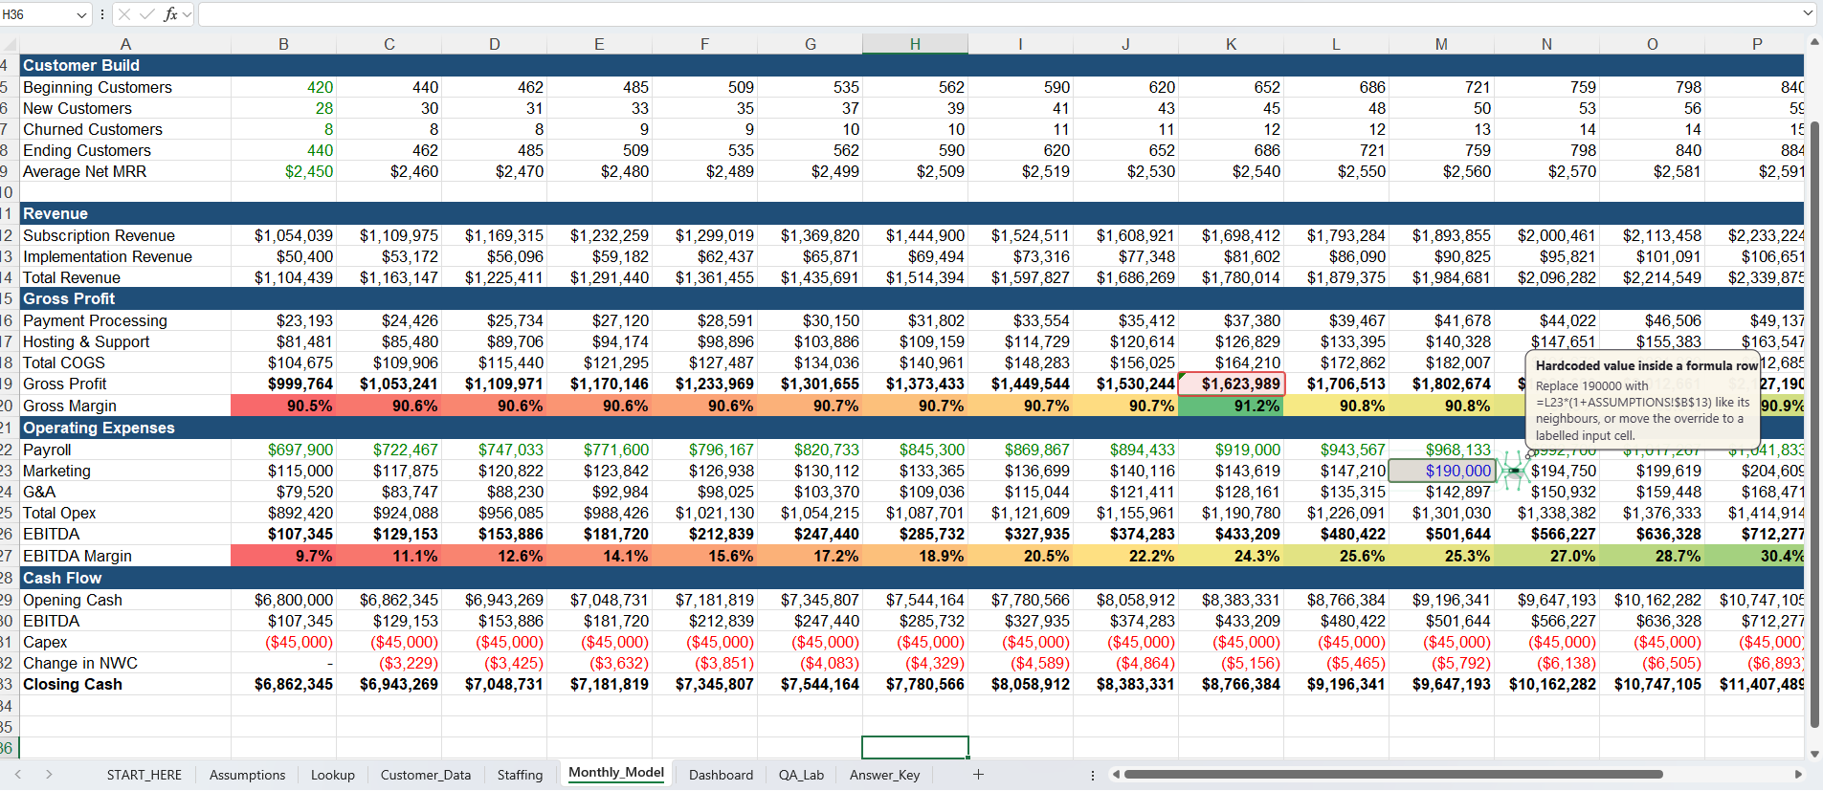The image size is (1823, 791).
Task: Open the dropdown arrow beside fx
Action: click(187, 14)
